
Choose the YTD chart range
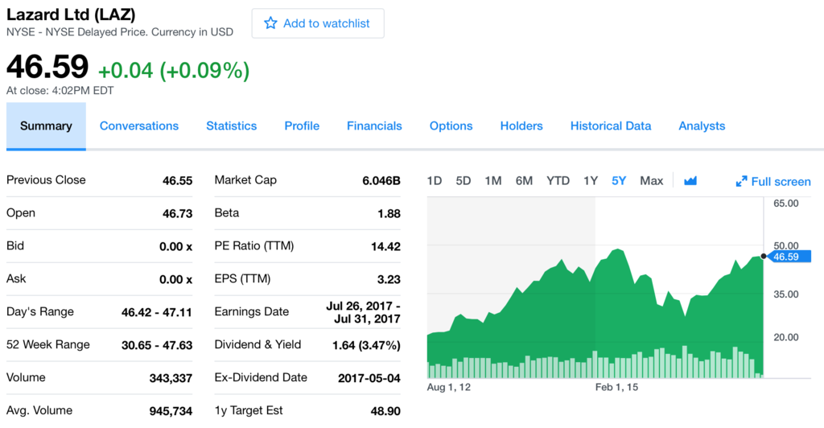(558, 181)
